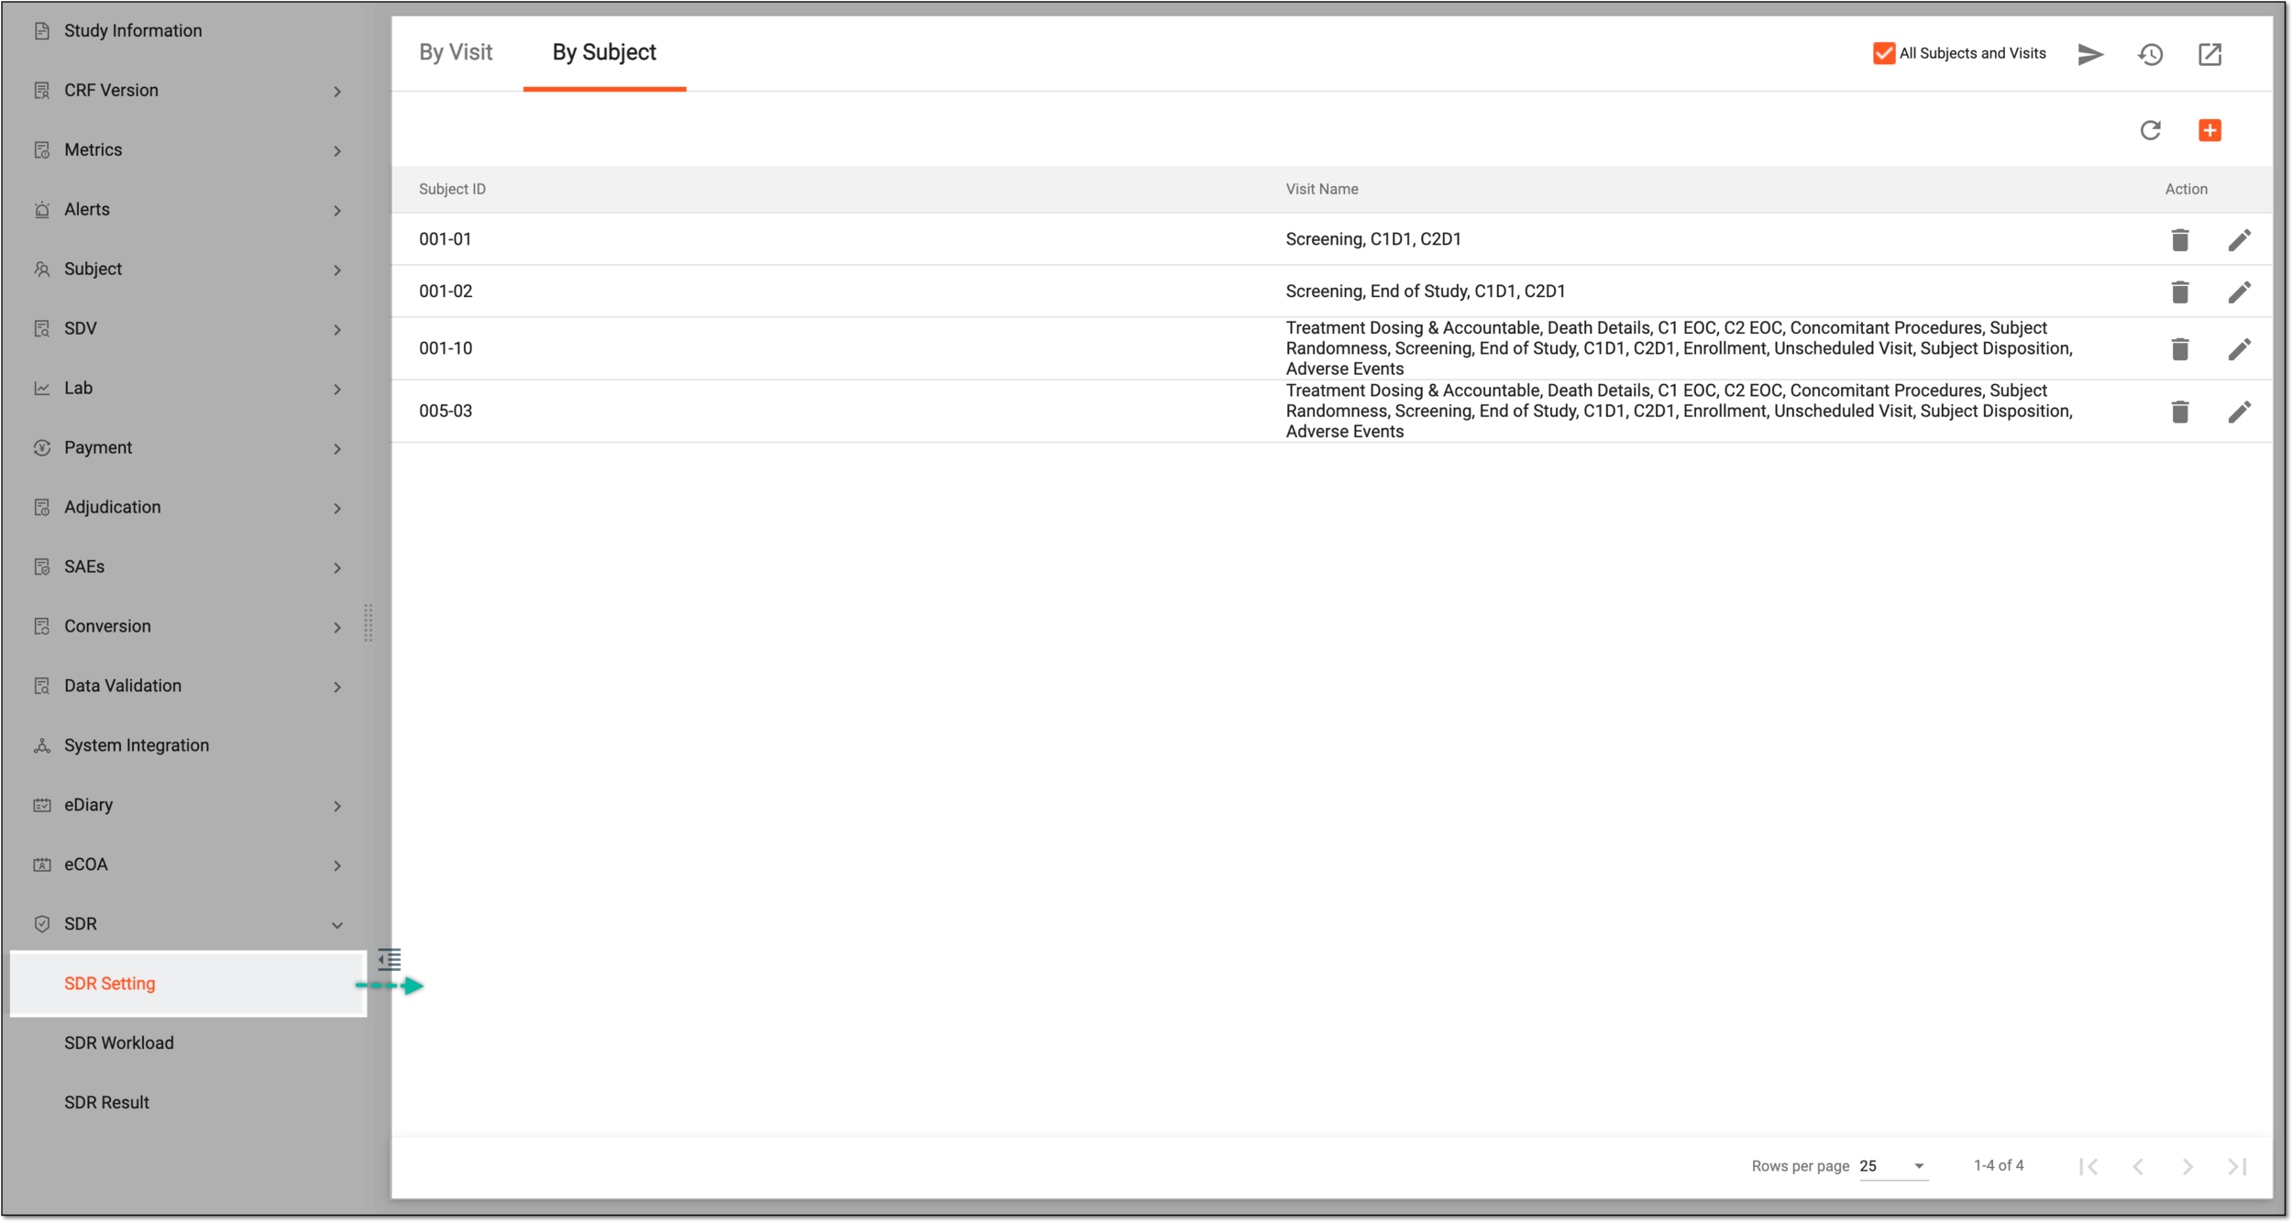Screen dimensions: 2292x1222
Task: Expand the CRF Version menu
Action: pos(337,91)
